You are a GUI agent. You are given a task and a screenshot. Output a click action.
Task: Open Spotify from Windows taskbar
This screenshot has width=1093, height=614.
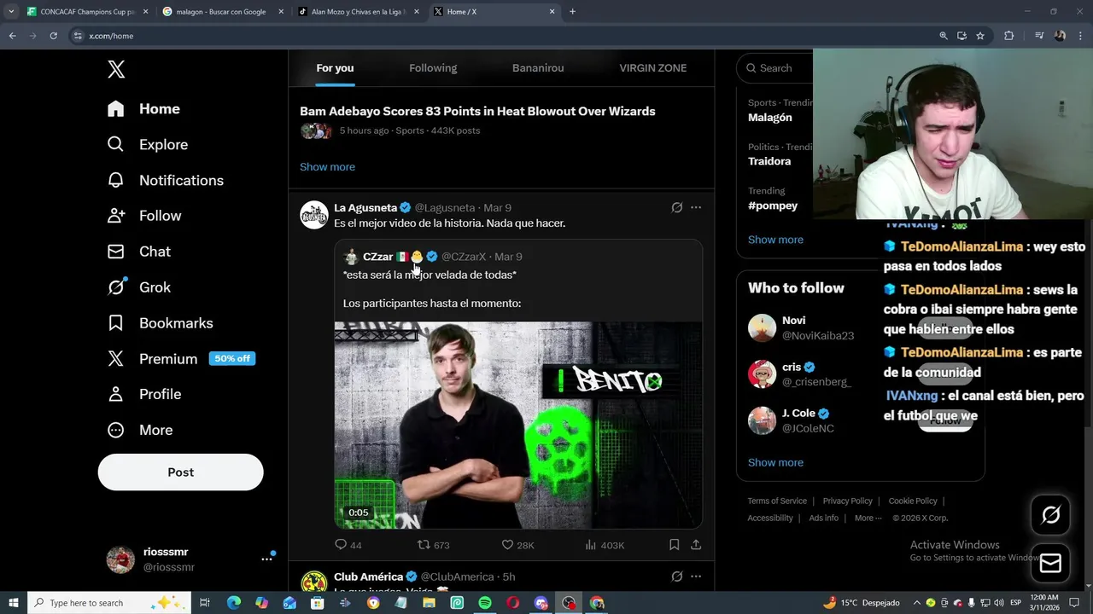485,603
